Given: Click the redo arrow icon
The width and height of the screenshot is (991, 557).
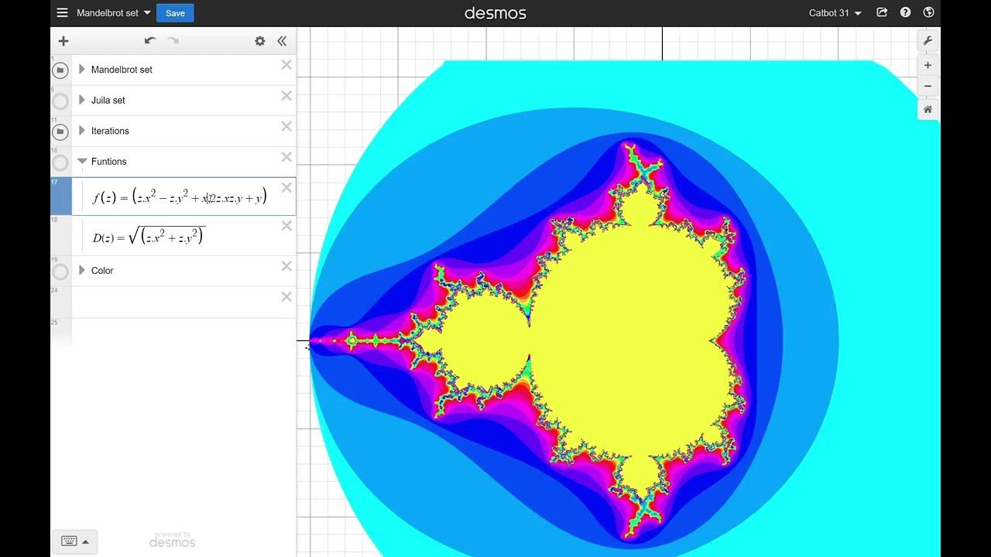Looking at the screenshot, I should [173, 41].
